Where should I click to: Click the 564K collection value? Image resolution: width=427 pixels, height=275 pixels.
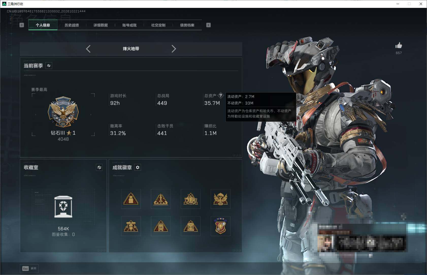(63, 229)
